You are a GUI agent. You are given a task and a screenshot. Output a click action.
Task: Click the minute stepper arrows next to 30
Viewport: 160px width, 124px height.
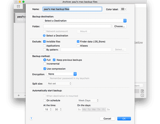coord(61,109)
